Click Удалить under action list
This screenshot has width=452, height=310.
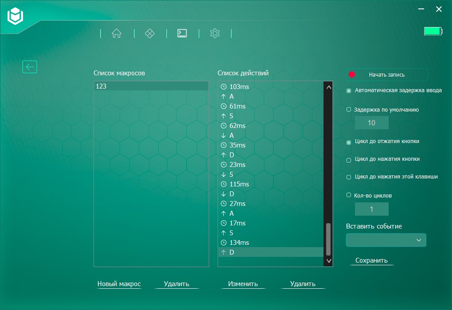click(x=303, y=284)
